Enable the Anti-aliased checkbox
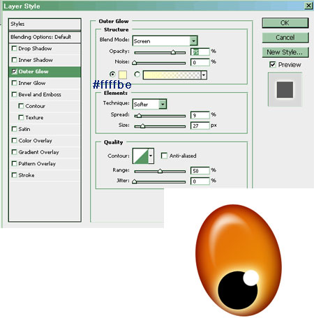The image size is (314, 332). click(x=164, y=156)
